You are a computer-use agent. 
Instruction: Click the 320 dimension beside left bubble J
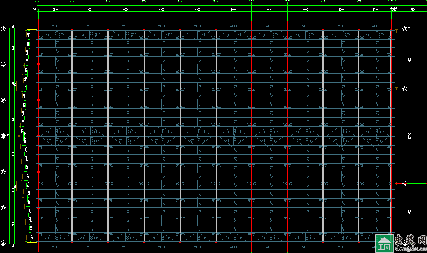pyautogui.click(x=13, y=26)
